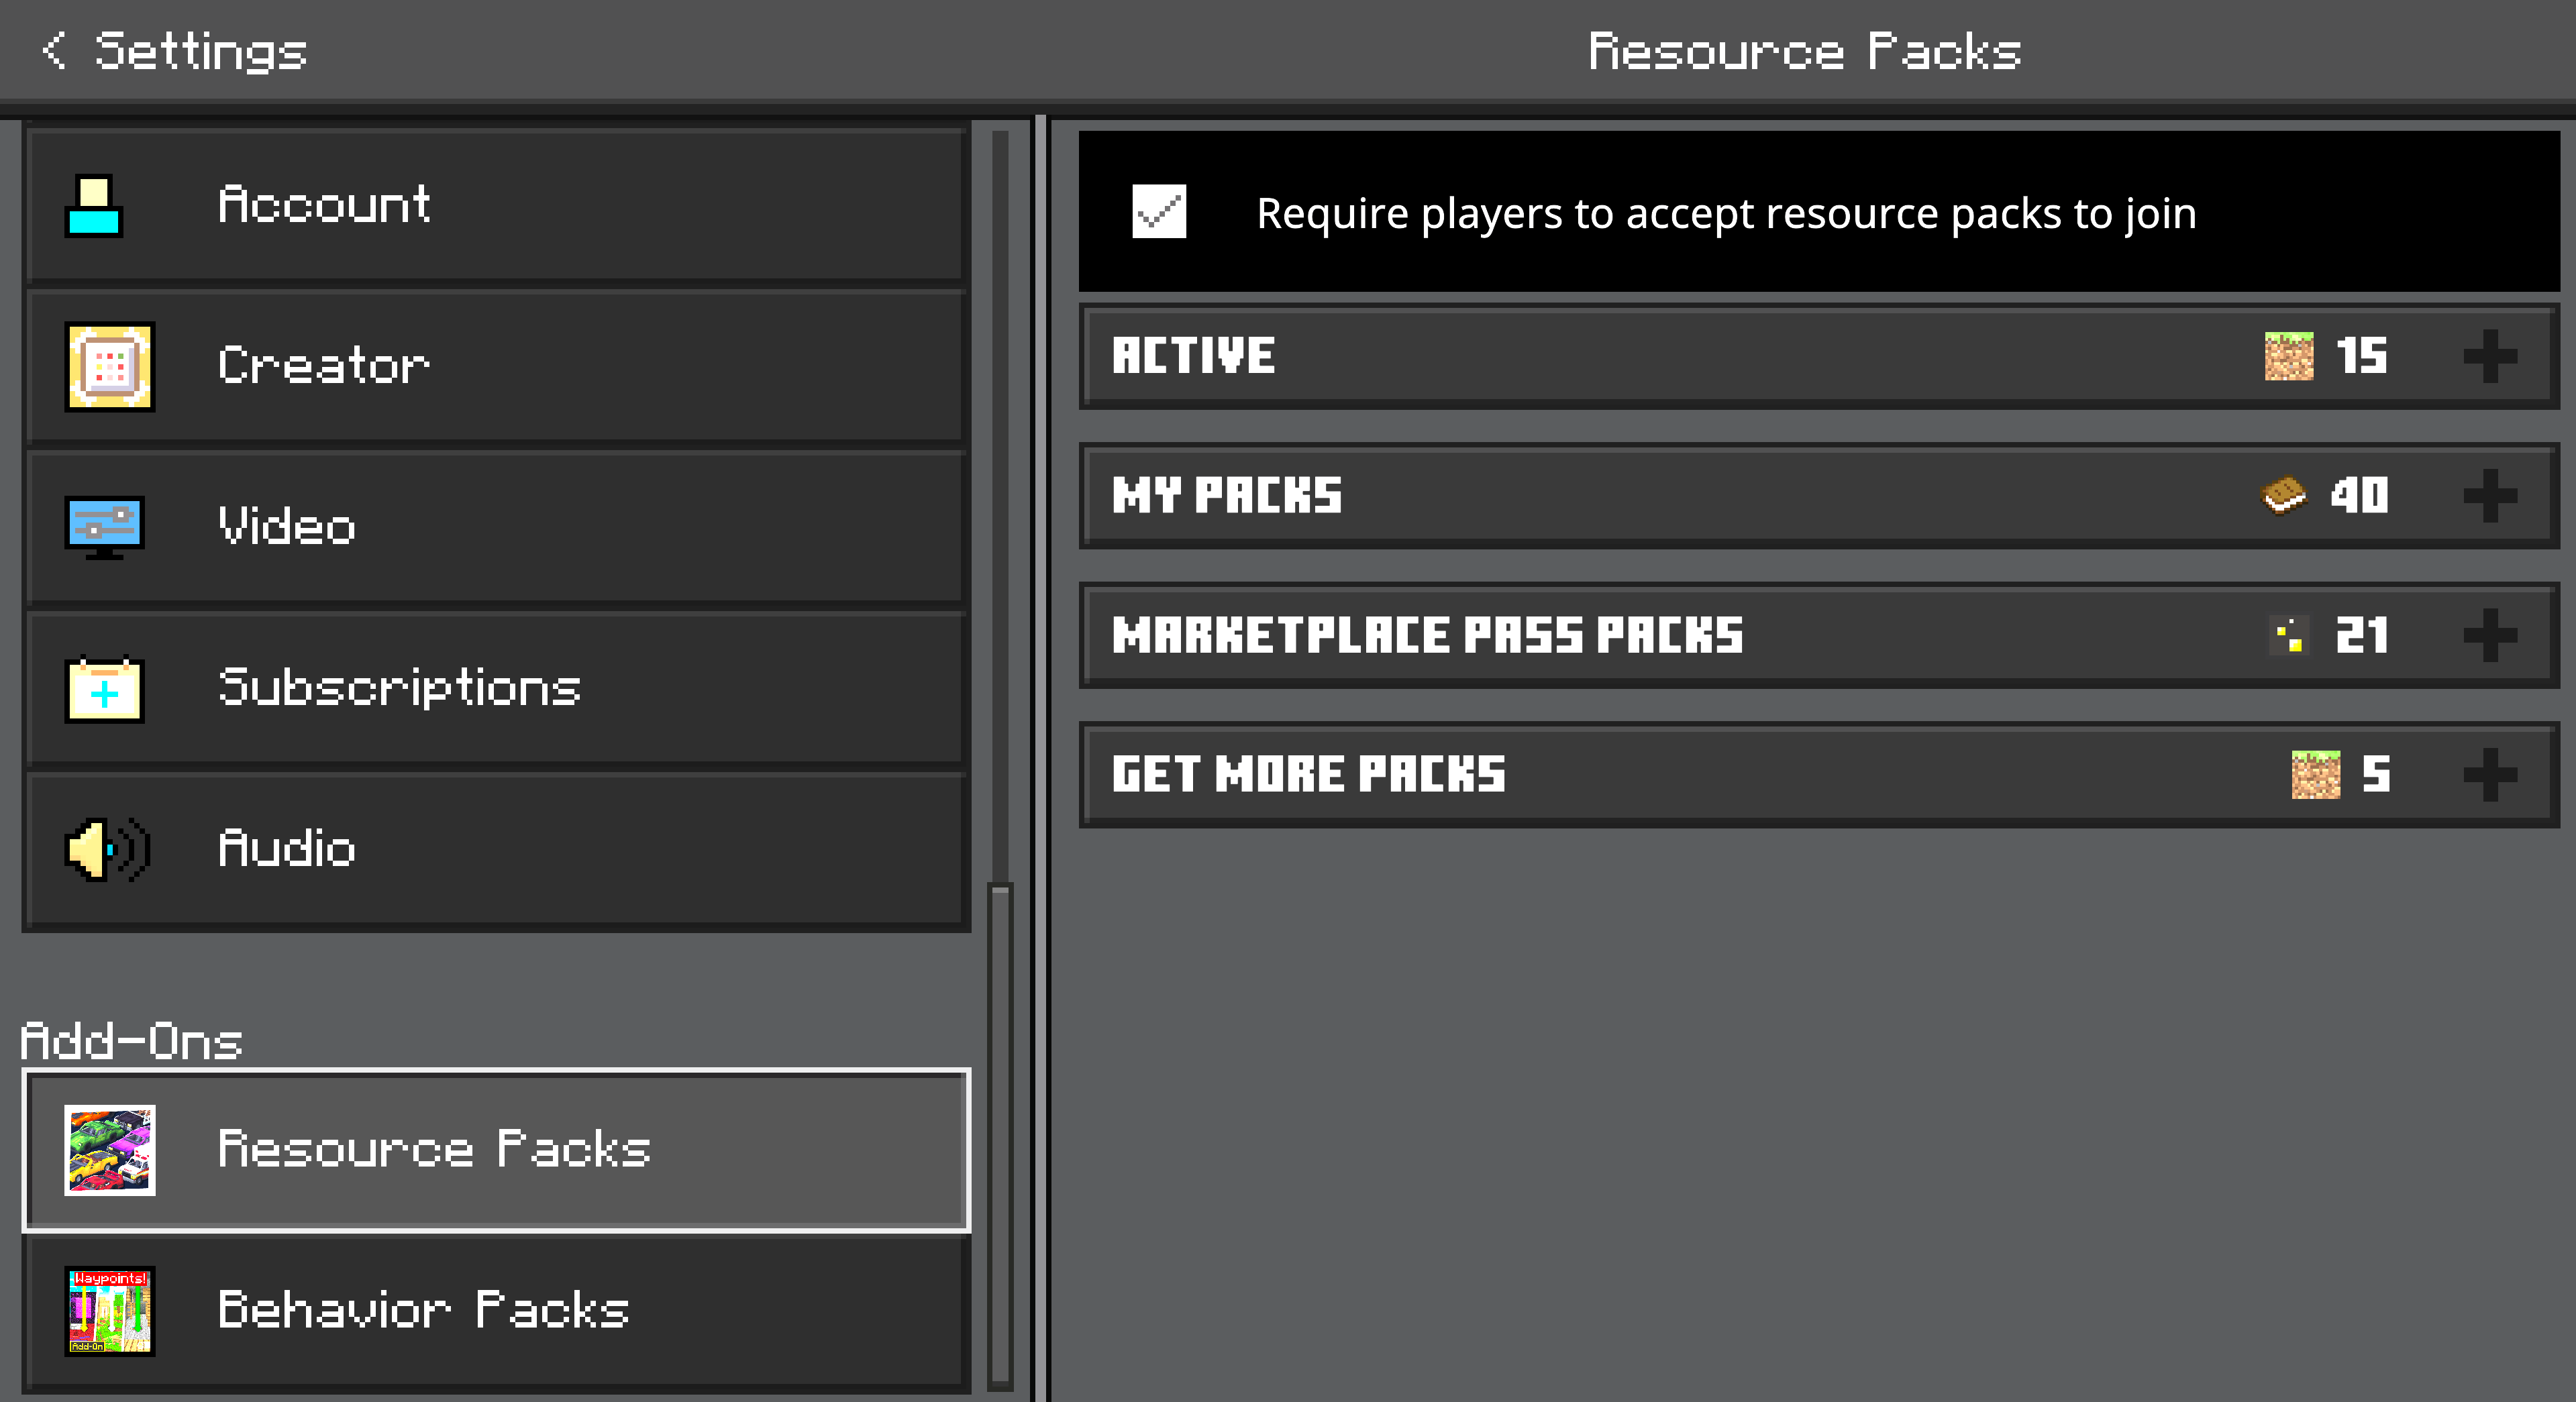Click the grass block icon in Active row
The height and width of the screenshot is (1402, 2576).
click(2288, 356)
